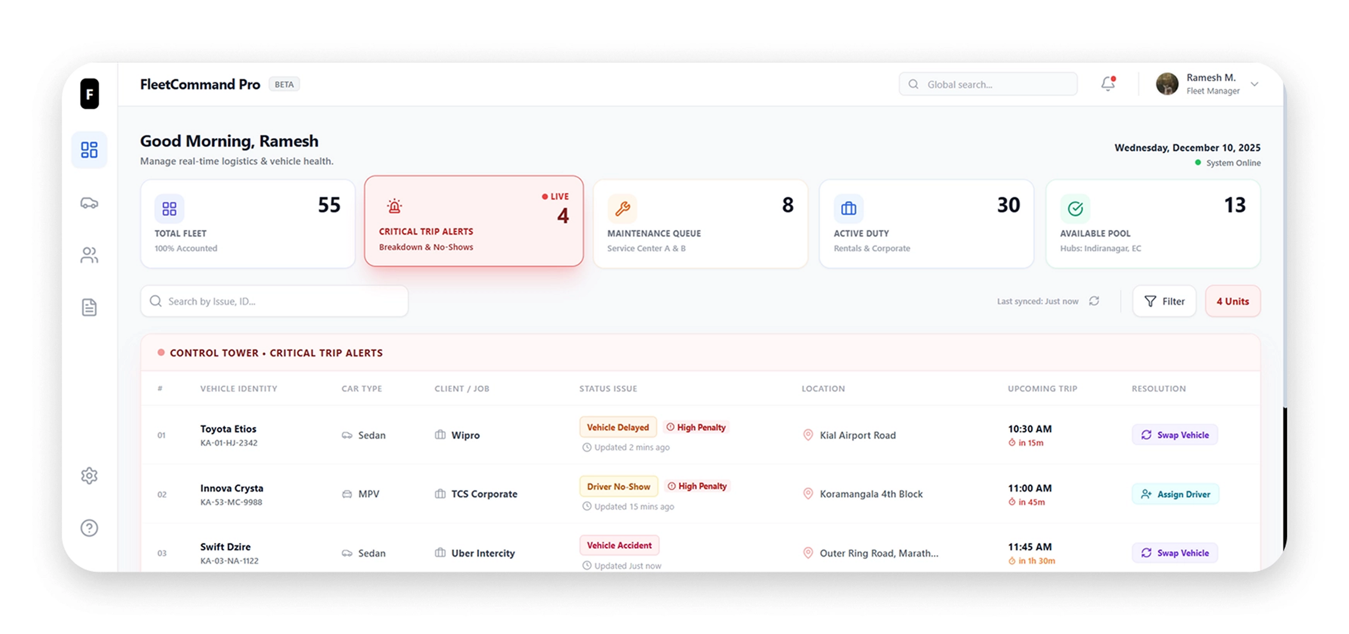Viewport: 1349px width, 634px height.
Task: Open the vehicles car icon in sidebar
Action: 89,203
